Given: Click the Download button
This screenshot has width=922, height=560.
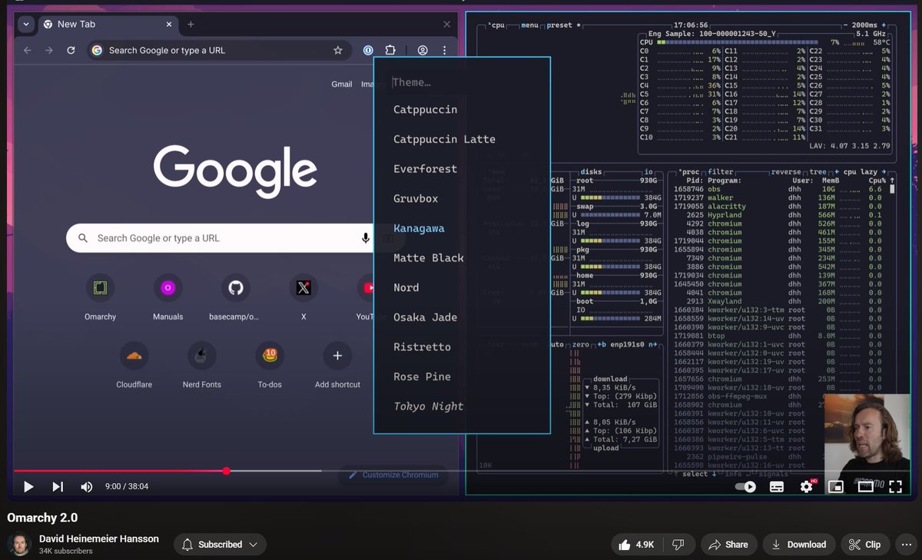Looking at the screenshot, I should click(798, 545).
